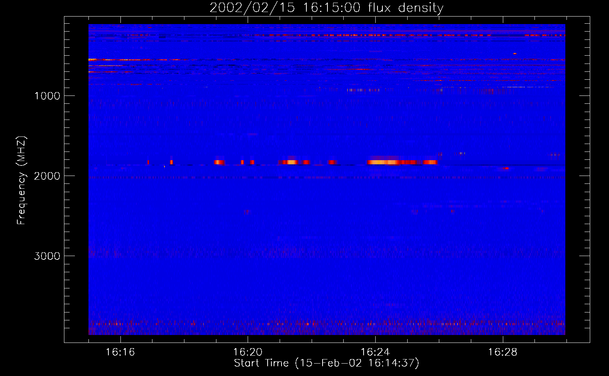Click the 'Start Time (15-Feb-02 16:14:37)' axis label
Viewport: 609px width, 376px height.
coord(326,363)
